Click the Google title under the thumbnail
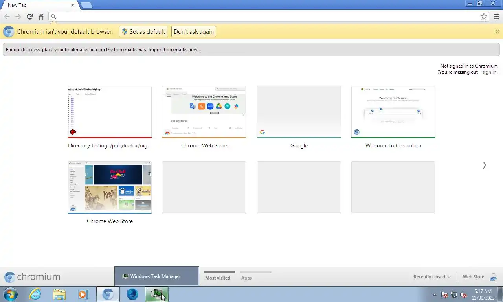 [x=299, y=145]
